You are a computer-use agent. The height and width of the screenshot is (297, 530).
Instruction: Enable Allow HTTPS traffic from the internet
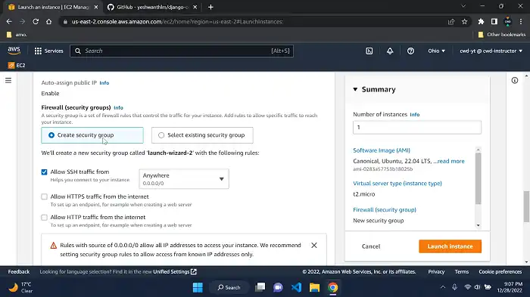[x=44, y=196]
